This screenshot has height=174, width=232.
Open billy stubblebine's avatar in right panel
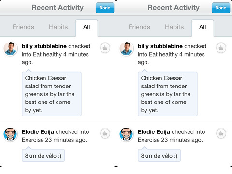pos(127,49)
